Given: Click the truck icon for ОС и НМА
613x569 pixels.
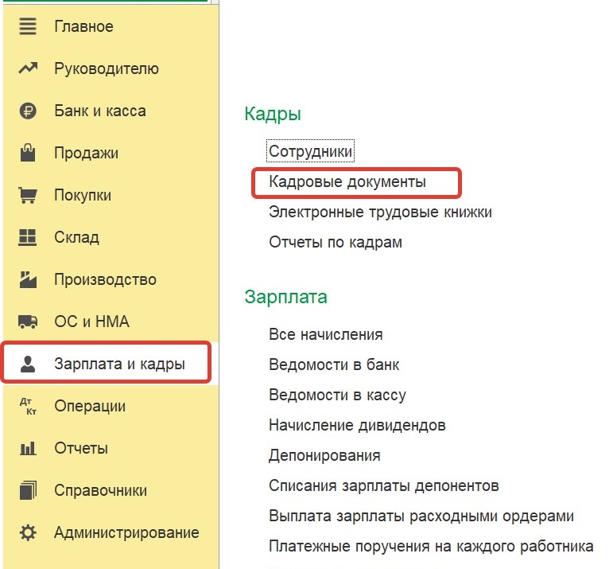Looking at the screenshot, I should [28, 322].
